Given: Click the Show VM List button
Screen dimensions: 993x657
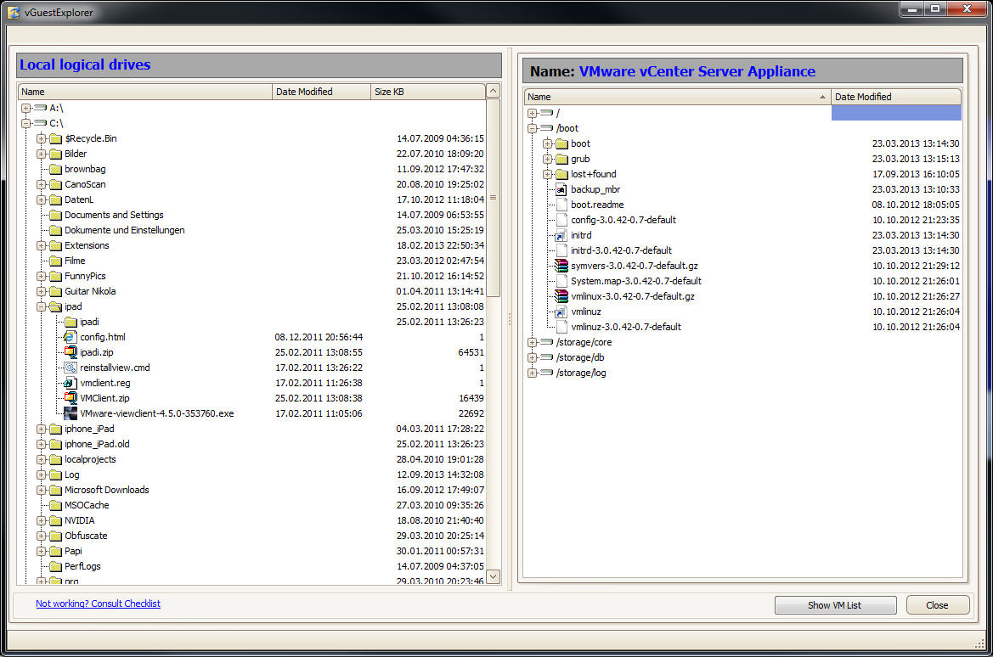Looking at the screenshot, I should [x=835, y=605].
